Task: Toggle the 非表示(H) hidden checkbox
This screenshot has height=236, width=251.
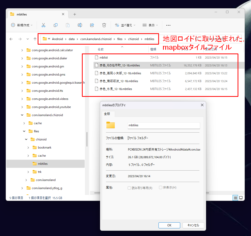Action: 161,188
